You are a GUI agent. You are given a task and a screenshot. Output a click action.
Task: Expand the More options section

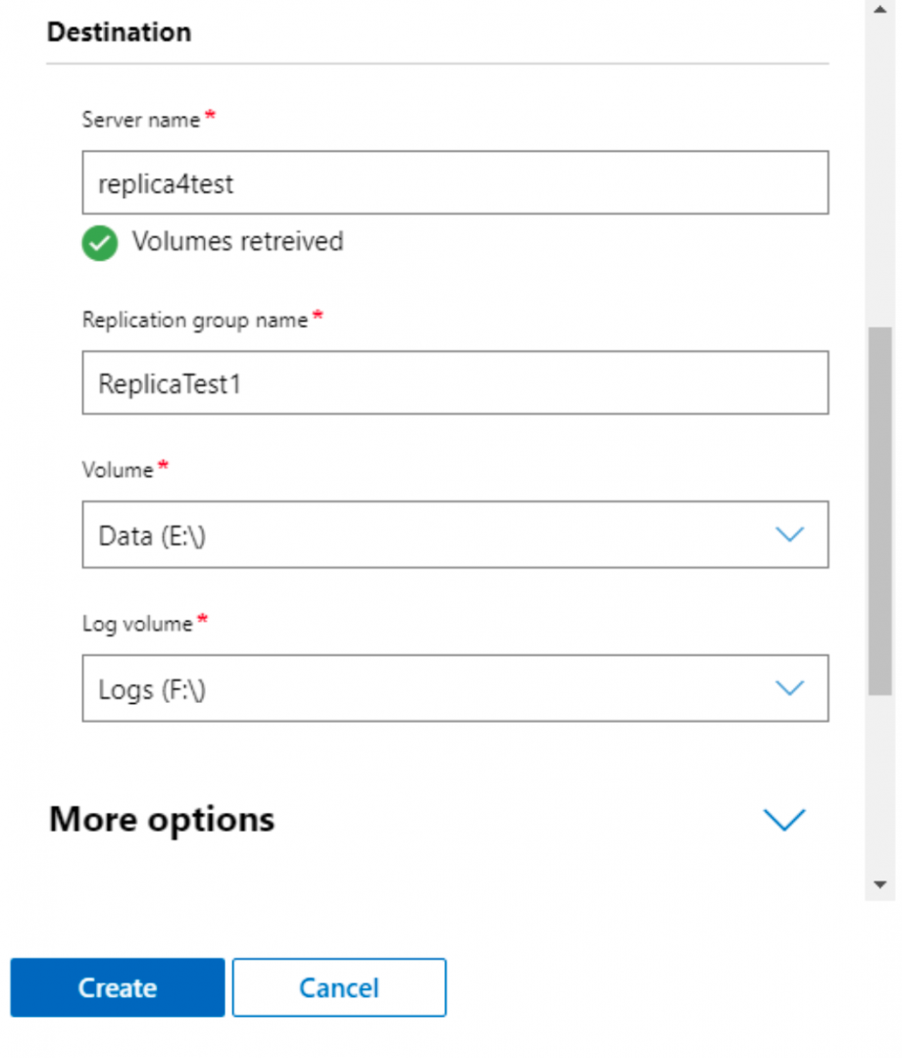click(x=162, y=820)
